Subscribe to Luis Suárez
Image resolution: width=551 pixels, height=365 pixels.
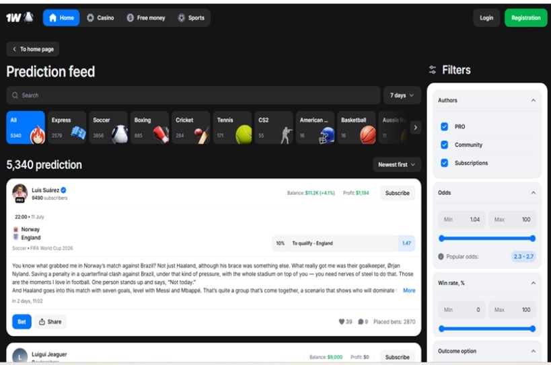point(397,193)
